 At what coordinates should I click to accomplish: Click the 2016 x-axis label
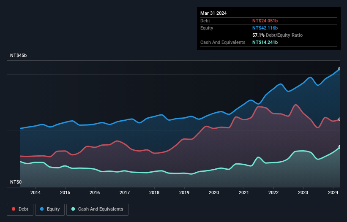coord(95,192)
